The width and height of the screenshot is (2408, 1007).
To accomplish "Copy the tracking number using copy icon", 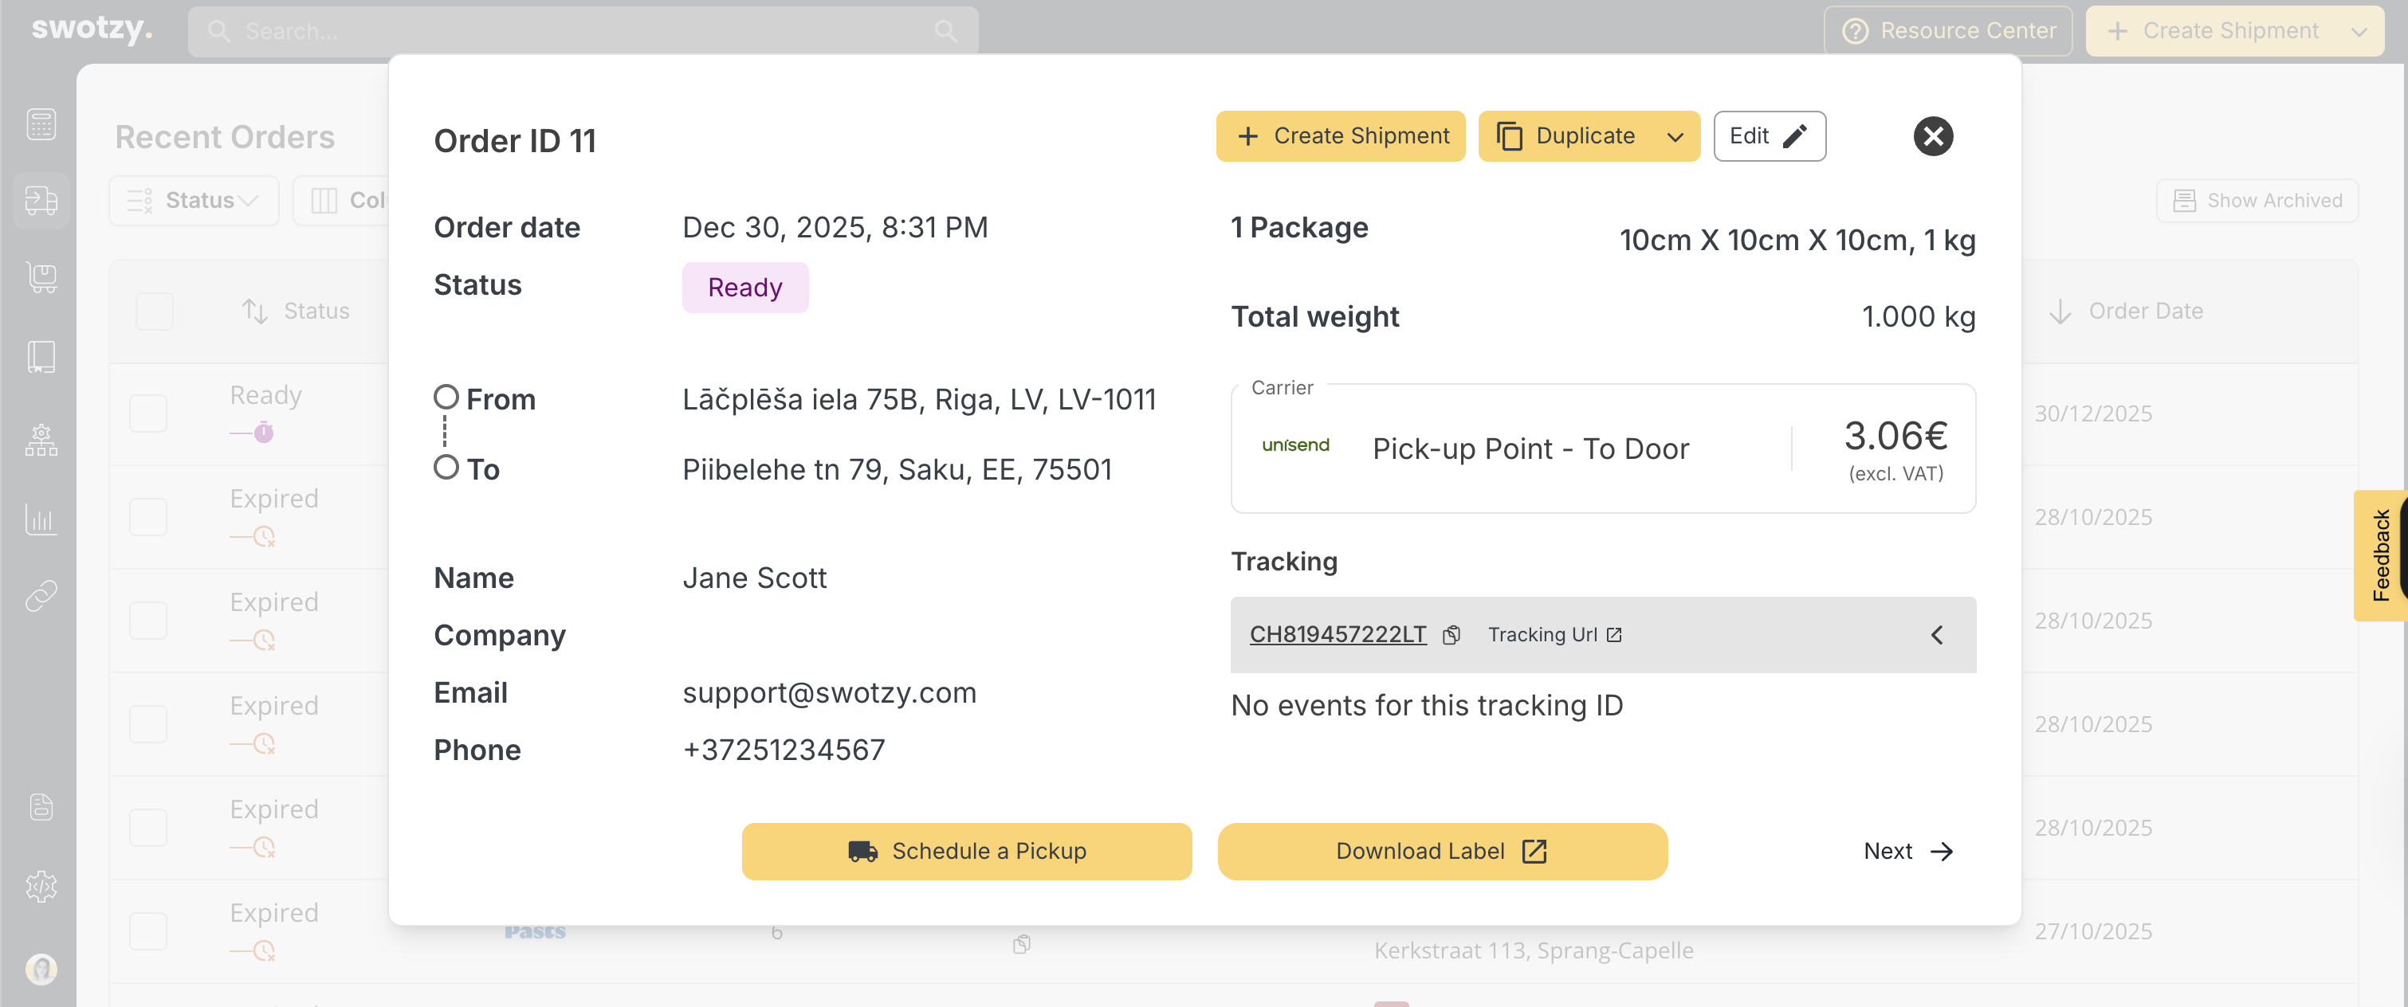I will point(1451,634).
